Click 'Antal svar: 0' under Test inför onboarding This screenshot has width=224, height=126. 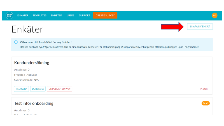coord(22,110)
